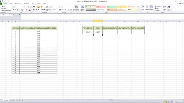Toggle Align Text Left
Image resolution: width=184 pixels, height=103 pixels.
click(x=34, y=10)
